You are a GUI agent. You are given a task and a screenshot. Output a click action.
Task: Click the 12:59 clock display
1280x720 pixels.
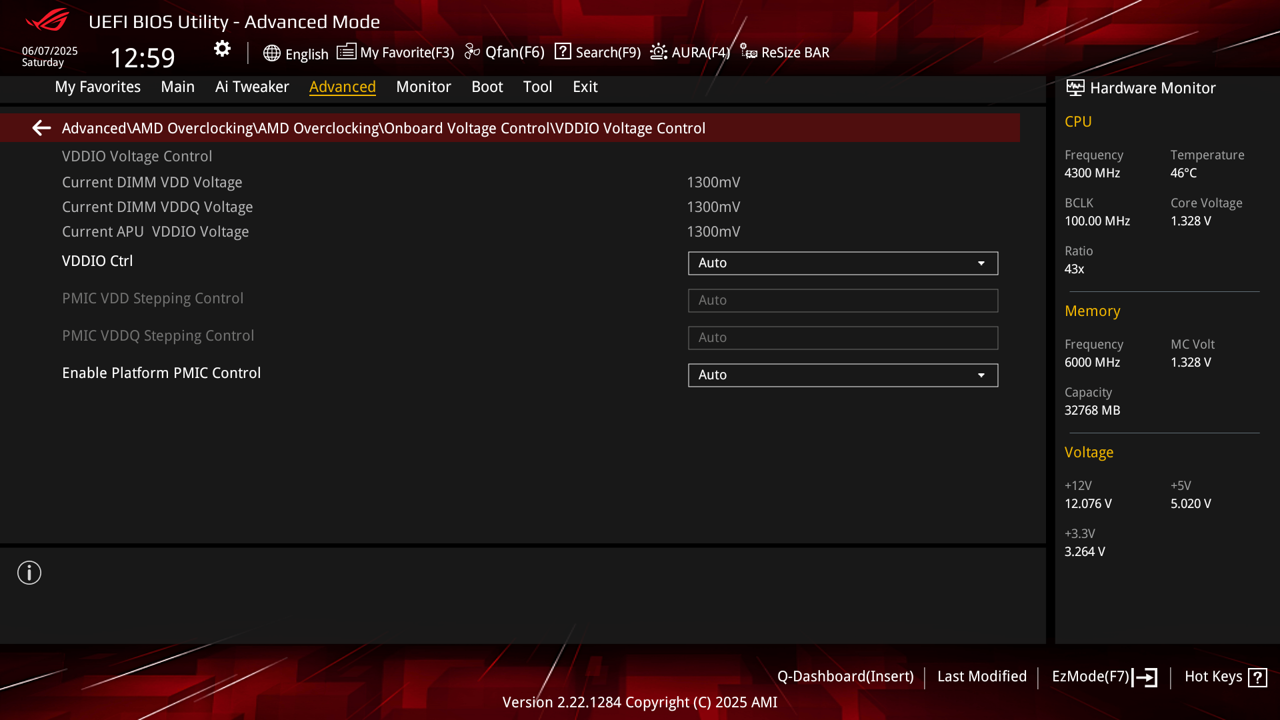click(142, 58)
